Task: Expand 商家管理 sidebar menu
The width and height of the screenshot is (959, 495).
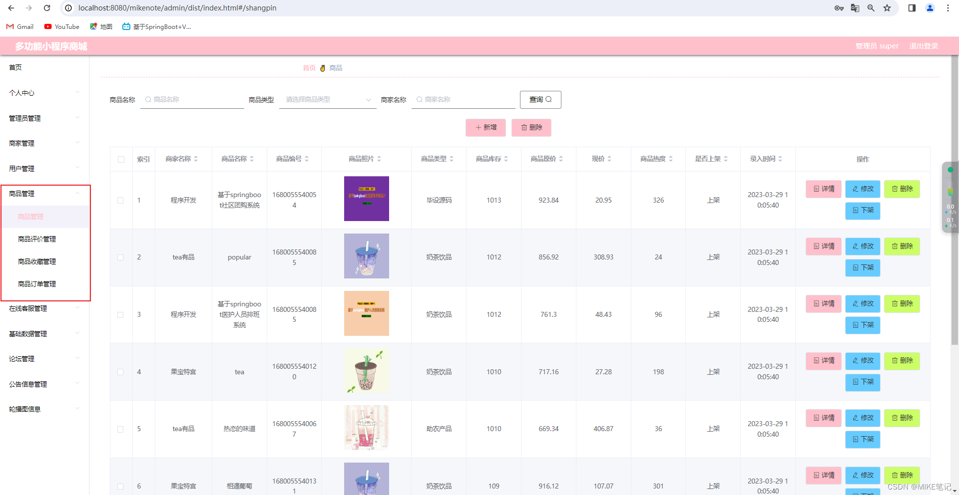Action: coord(44,143)
